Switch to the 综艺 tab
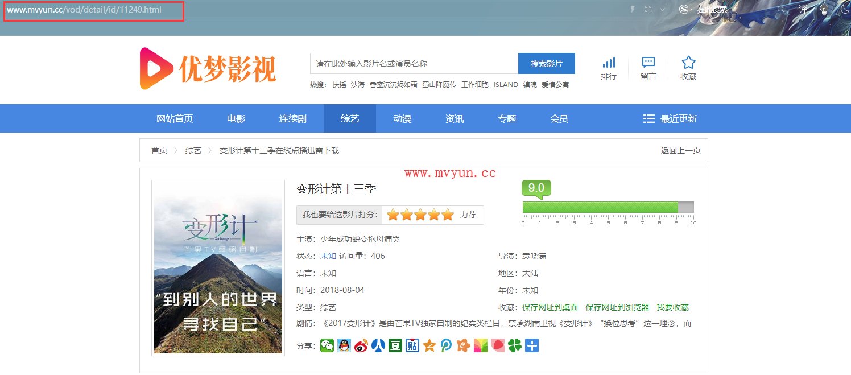 (349, 118)
